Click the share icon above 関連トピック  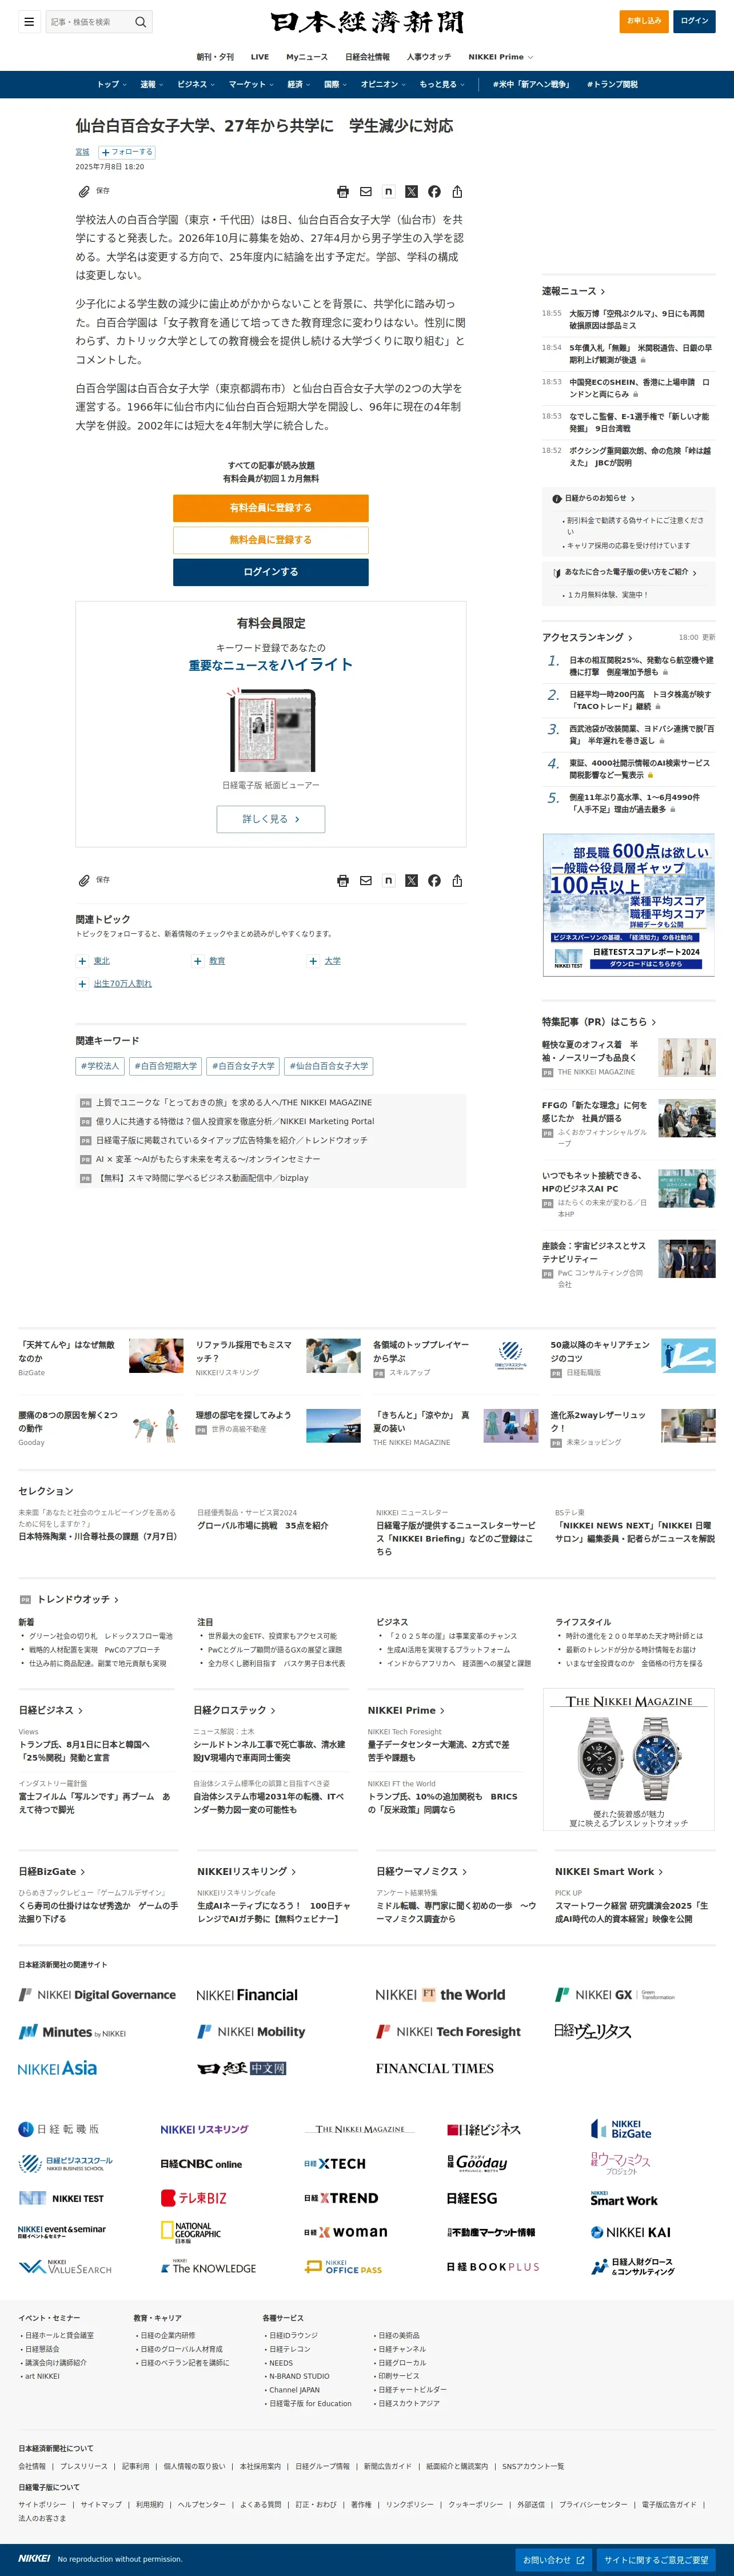(457, 880)
